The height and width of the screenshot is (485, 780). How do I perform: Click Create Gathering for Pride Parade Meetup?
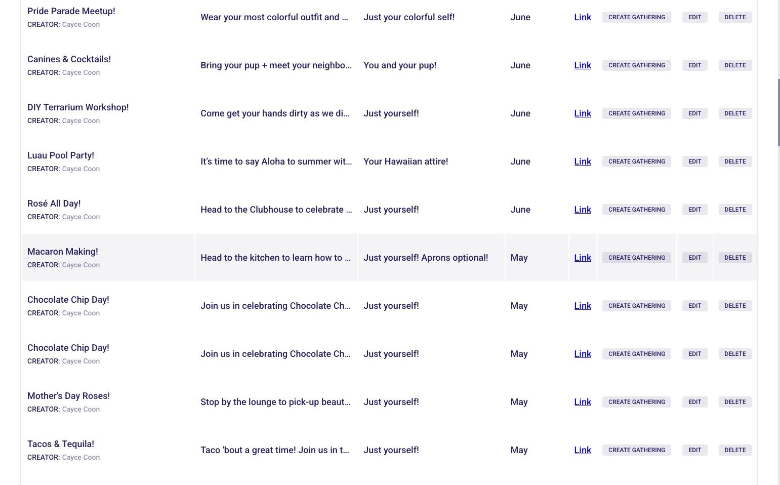(636, 17)
